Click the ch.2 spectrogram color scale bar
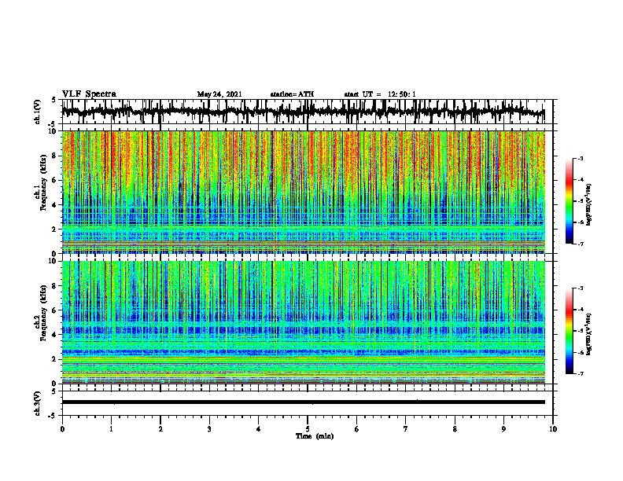Image resolution: width=623 pixels, height=481 pixels. point(569,331)
